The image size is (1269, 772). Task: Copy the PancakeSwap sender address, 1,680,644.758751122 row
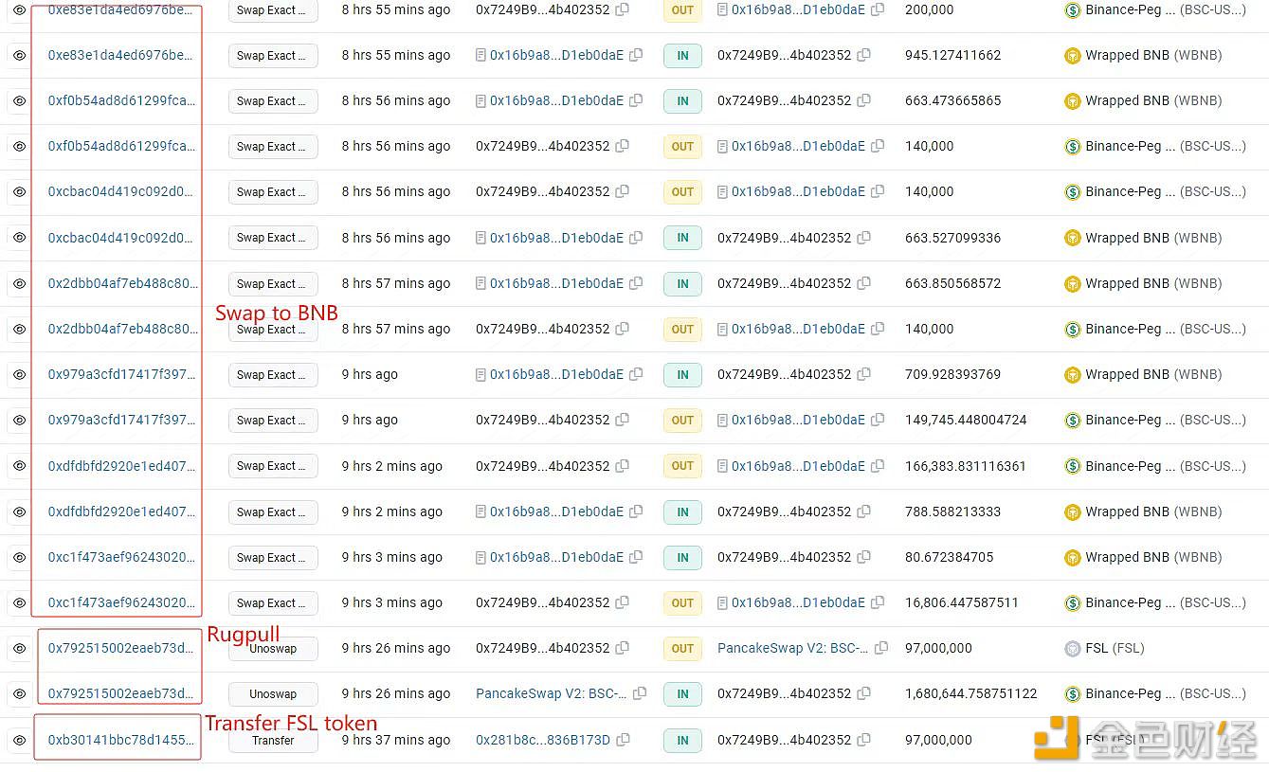click(640, 694)
